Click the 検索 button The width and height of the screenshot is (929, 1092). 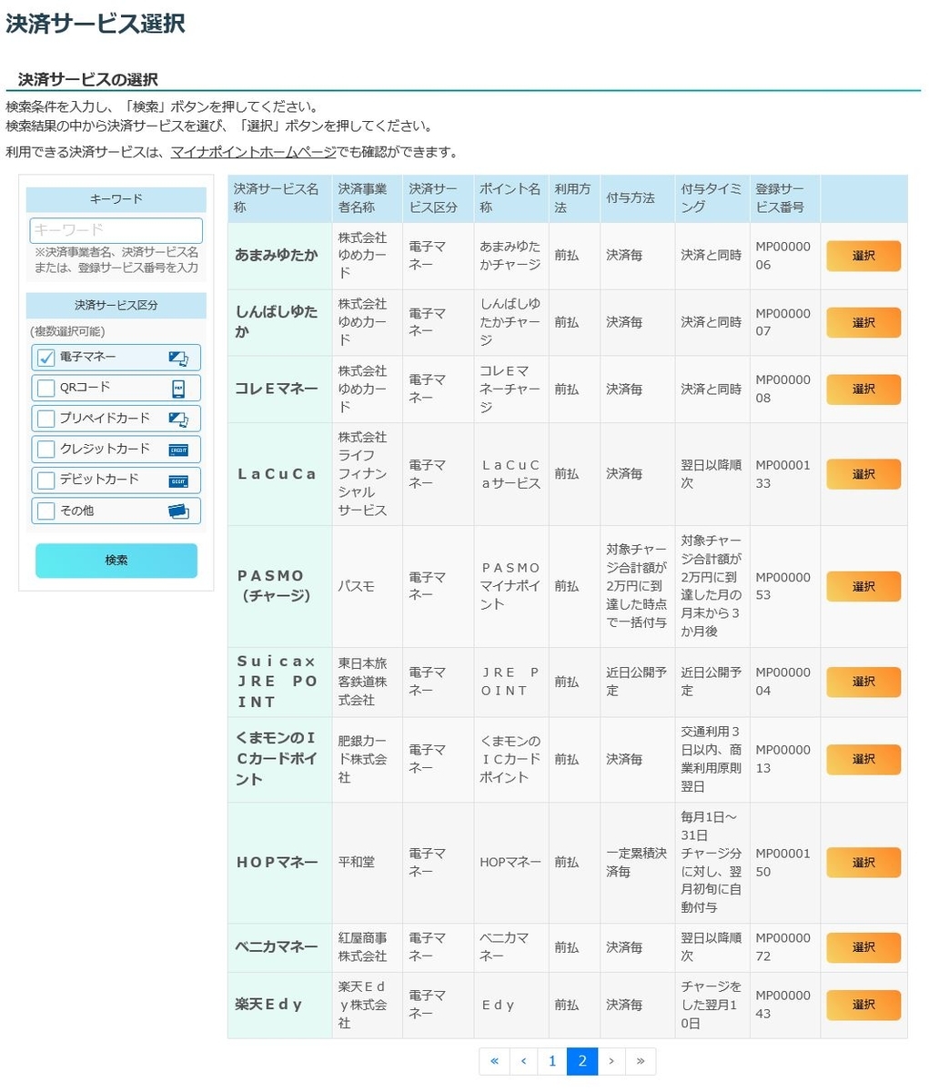click(x=116, y=561)
